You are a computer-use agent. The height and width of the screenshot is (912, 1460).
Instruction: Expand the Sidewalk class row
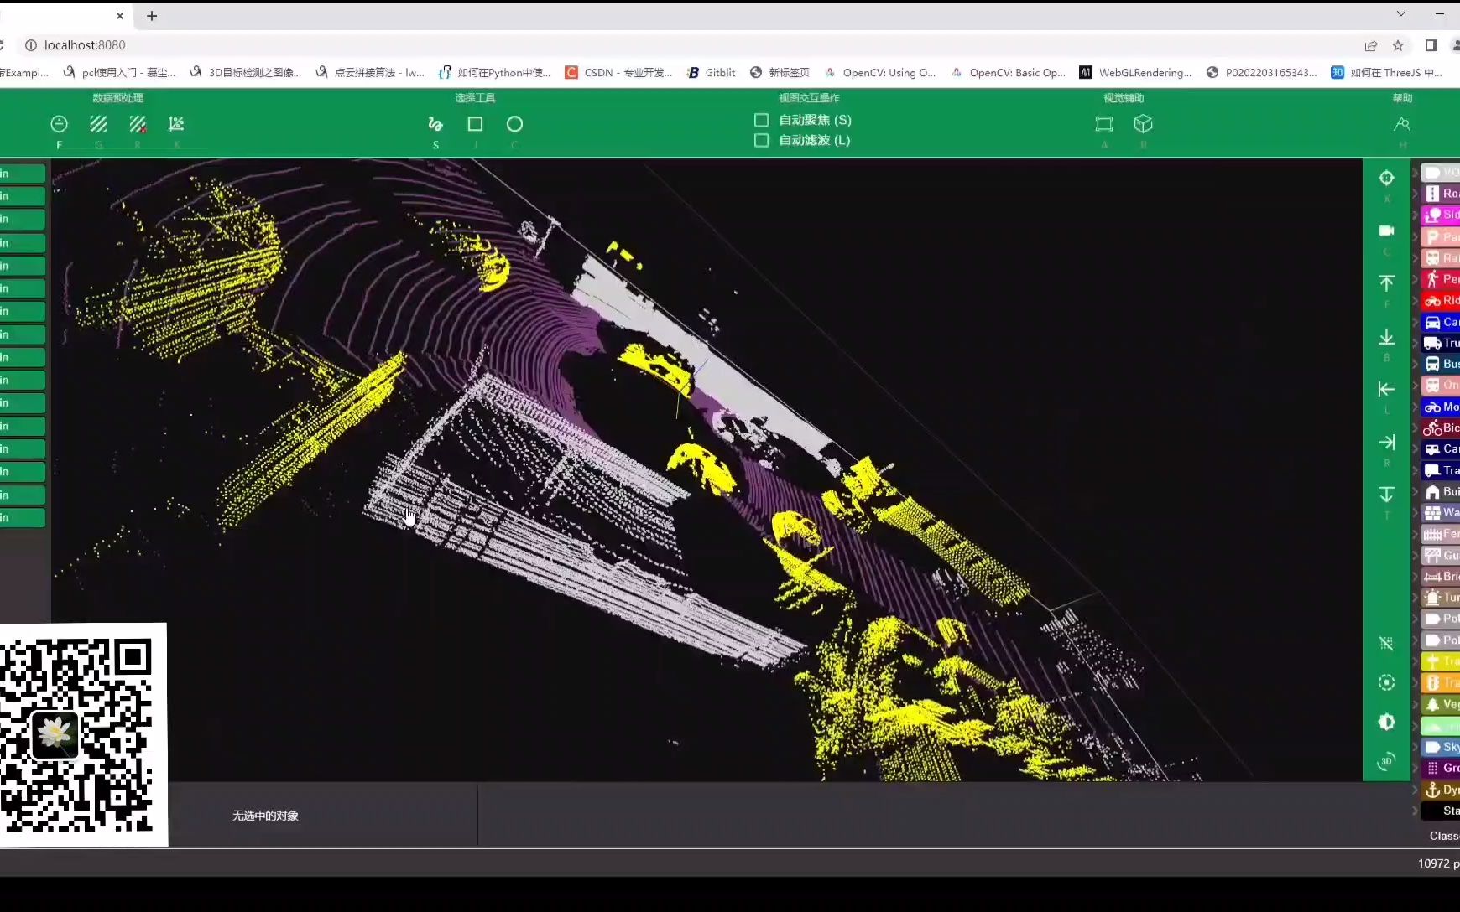pyautogui.click(x=1416, y=215)
